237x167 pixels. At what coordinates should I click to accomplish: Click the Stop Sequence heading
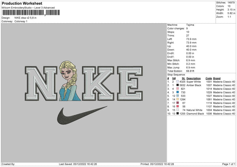(176, 74)
